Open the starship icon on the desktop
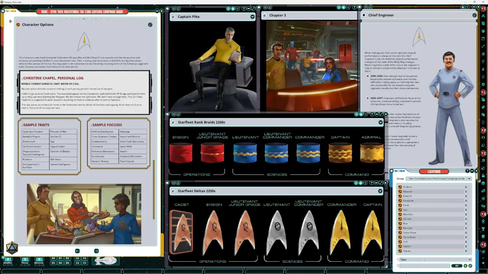Viewport: 488px width, 274px height. (x=106, y=261)
